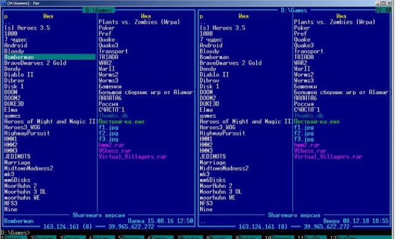The image size is (395, 239).
Task: Select VChess.rar archive in the right panel
Action: [310, 151]
